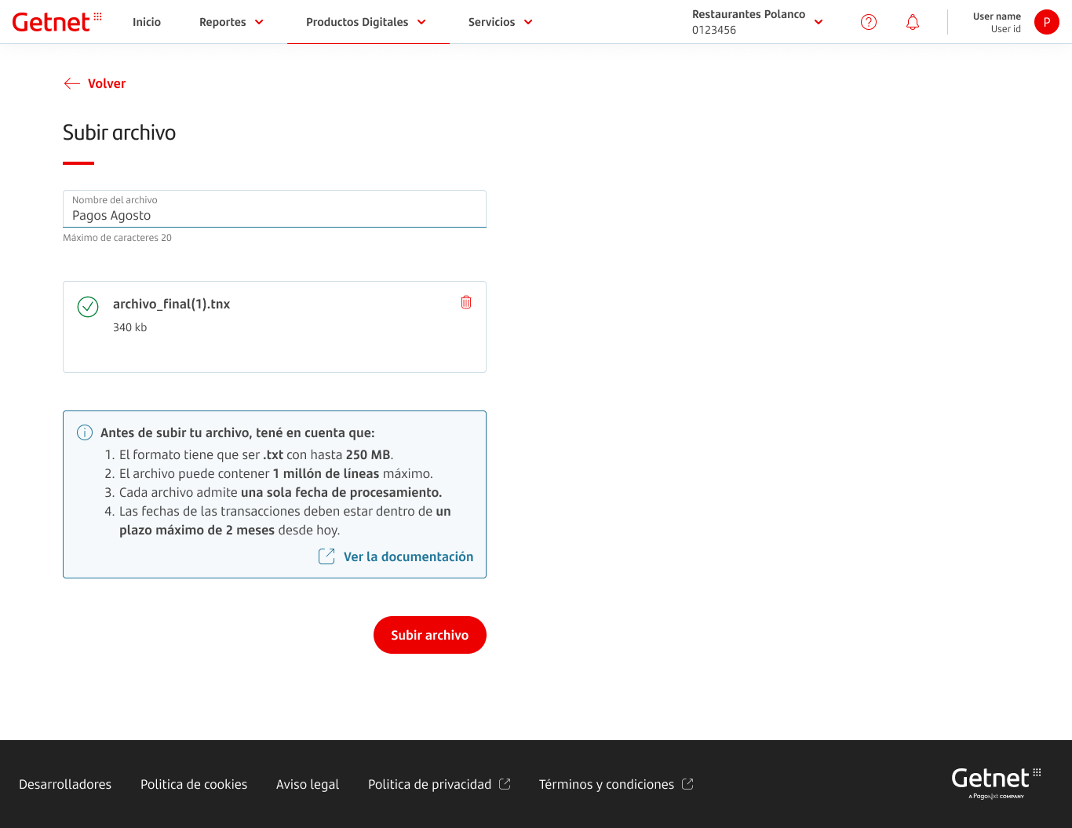Image resolution: width=1072 pixels, height=828 pixels.
Task: Open Desarrolladores footer link
Action: (x=65, y=784)
